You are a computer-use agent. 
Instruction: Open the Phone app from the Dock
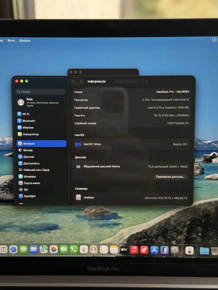point(73,250)
